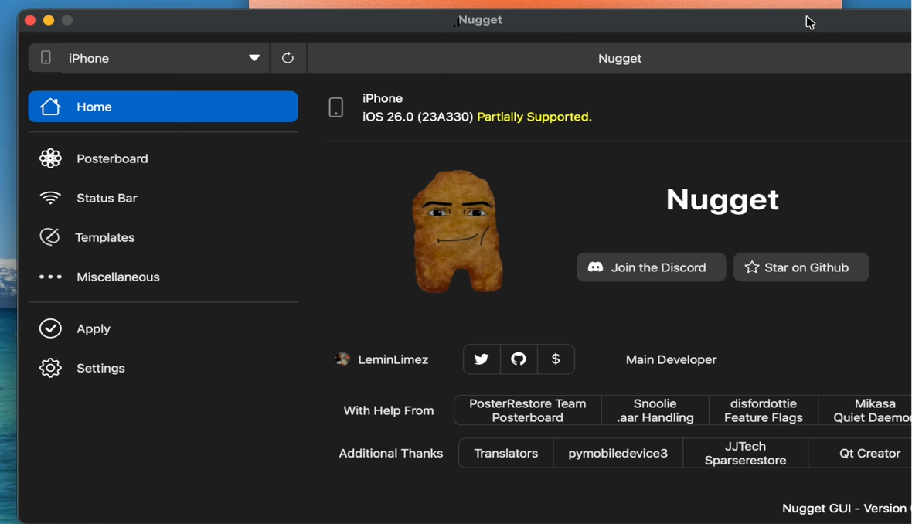Click the With Help From label
Screen dimensions: 912x524
(389, 410)
